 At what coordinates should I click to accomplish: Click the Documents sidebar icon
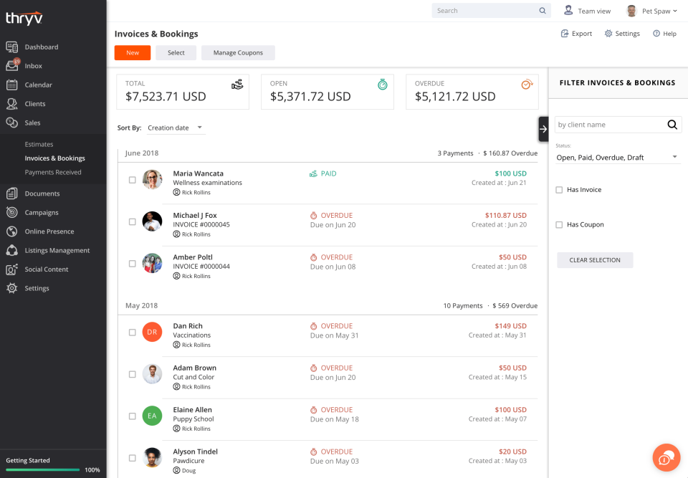12,193
